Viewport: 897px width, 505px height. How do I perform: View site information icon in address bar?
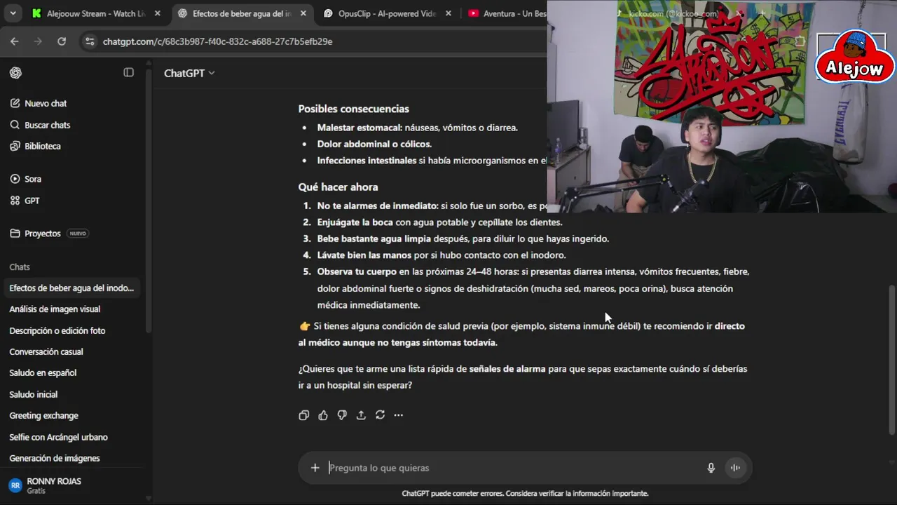click(x=89, y=41)
